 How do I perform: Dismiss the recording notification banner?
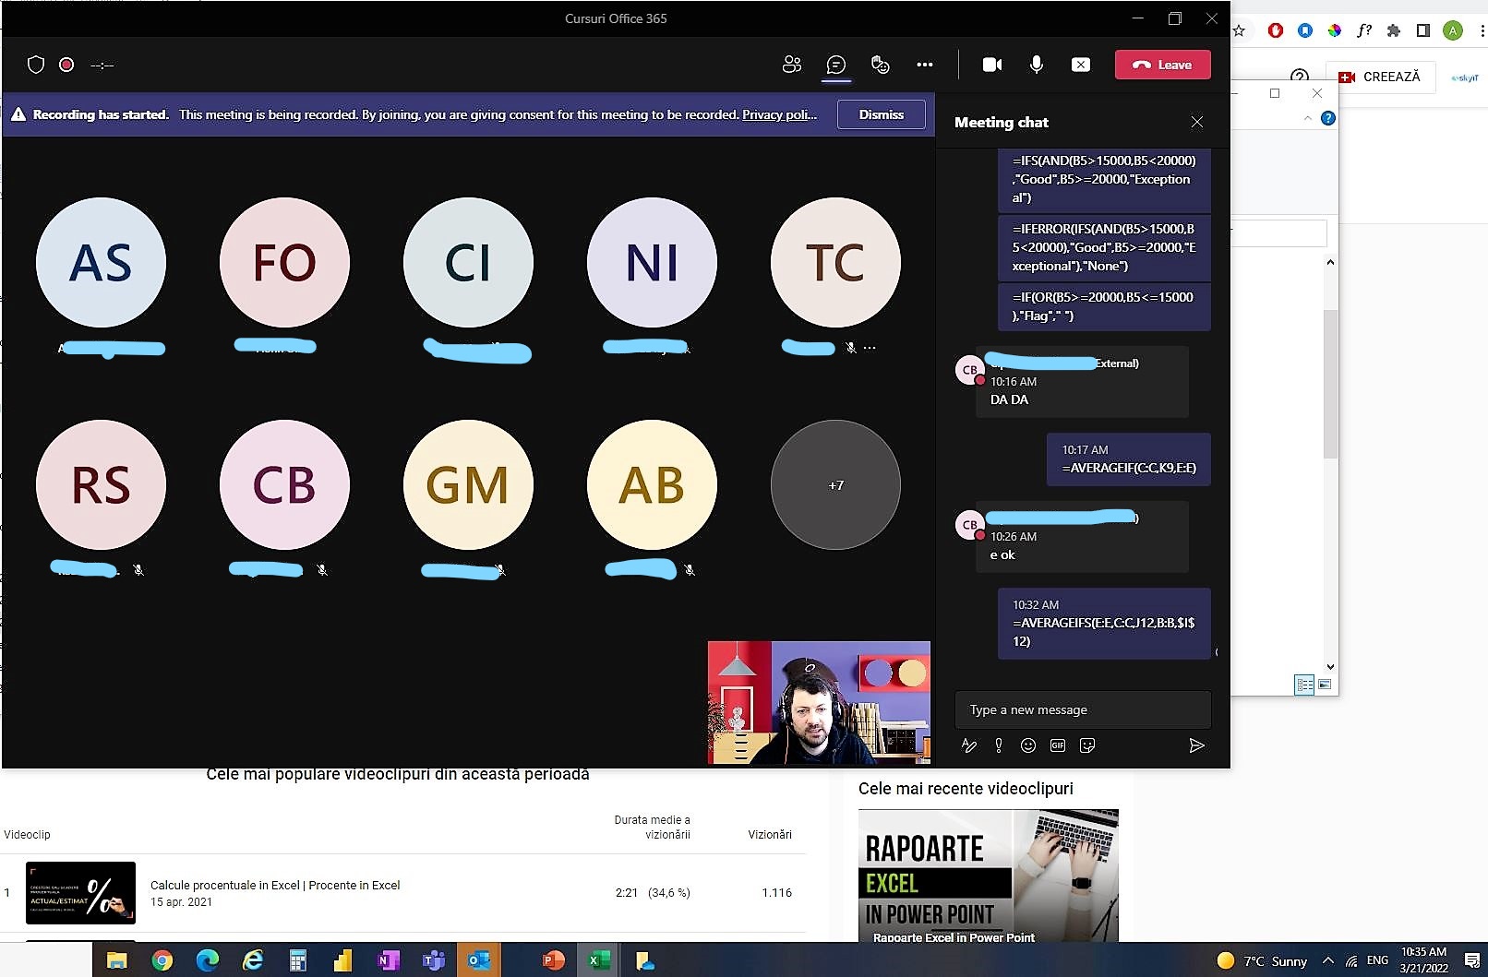881,114
